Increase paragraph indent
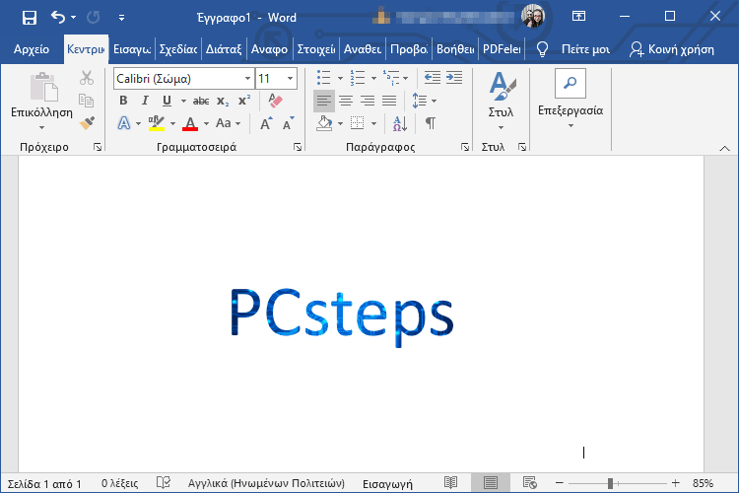This screenshot has height=493, width=739. pos(454,78)
